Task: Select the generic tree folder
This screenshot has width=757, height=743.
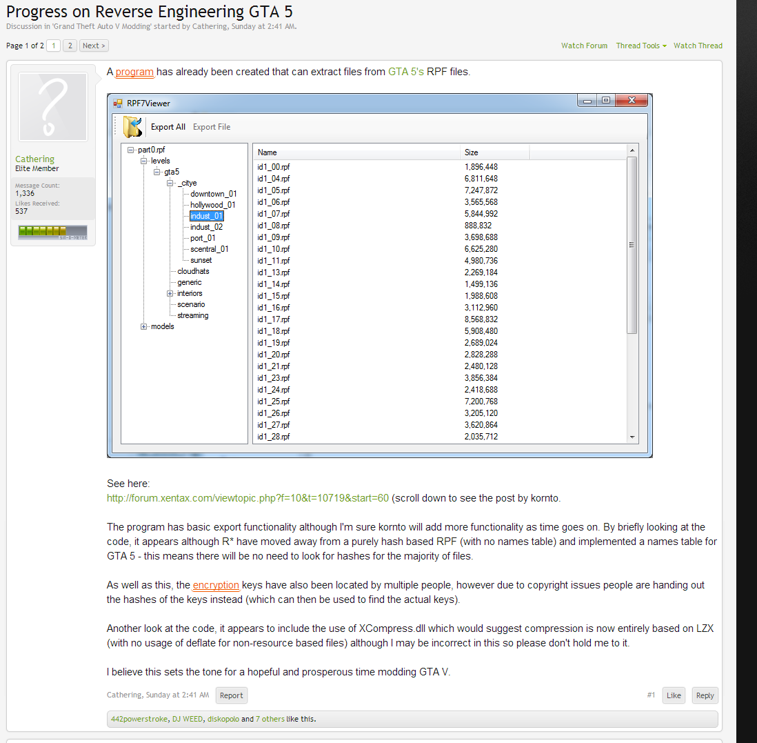Action: pos(189,283)
